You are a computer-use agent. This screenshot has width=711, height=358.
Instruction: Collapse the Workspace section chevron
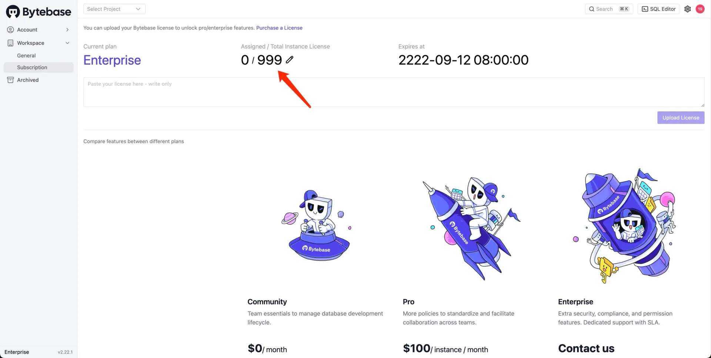coord(67,43)
